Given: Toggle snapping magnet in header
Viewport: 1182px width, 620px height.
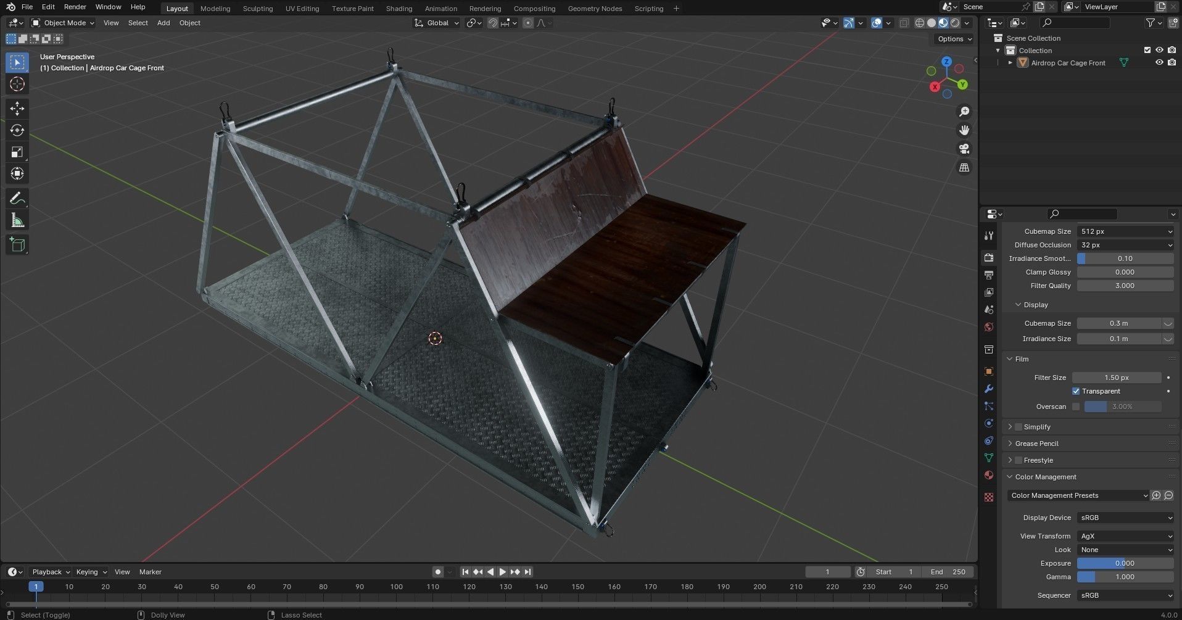Looking at the screenshot, I should pos(493,23).
